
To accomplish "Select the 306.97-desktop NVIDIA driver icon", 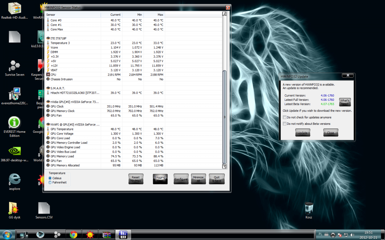I will [14, 155].
